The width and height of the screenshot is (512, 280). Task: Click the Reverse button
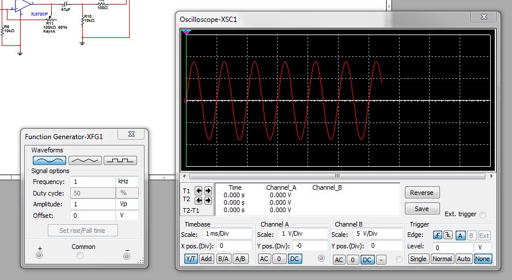tap(422, 193)
